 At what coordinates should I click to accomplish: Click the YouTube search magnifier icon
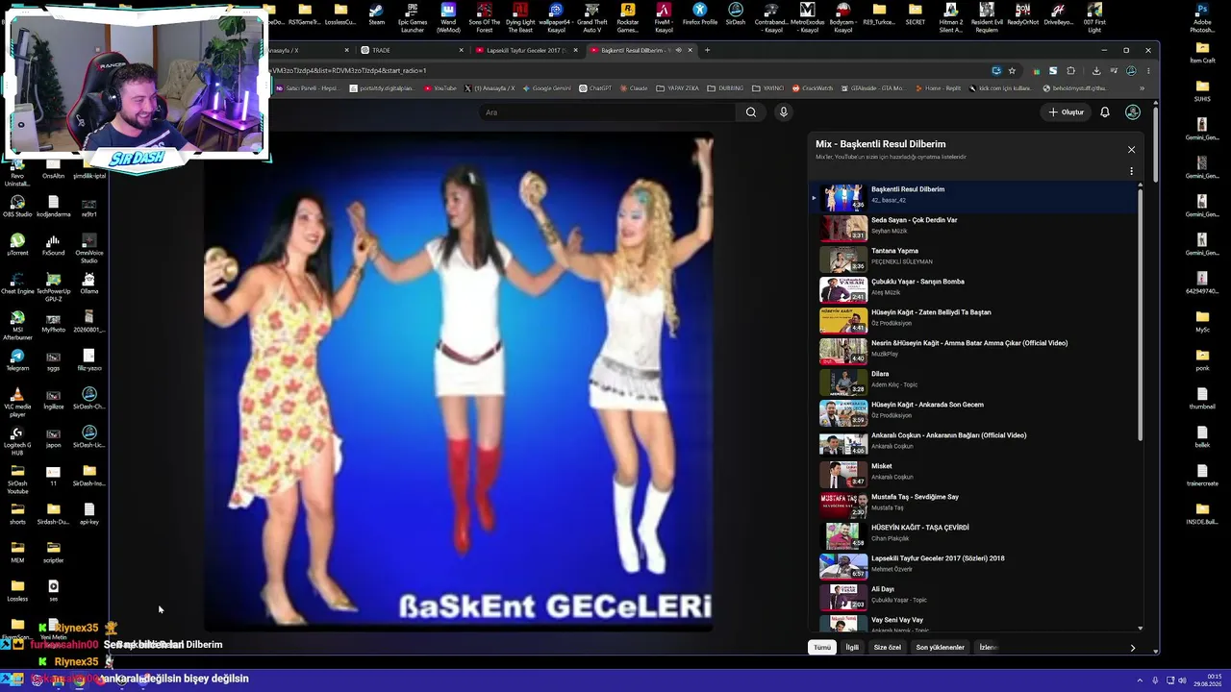[751, 112]
